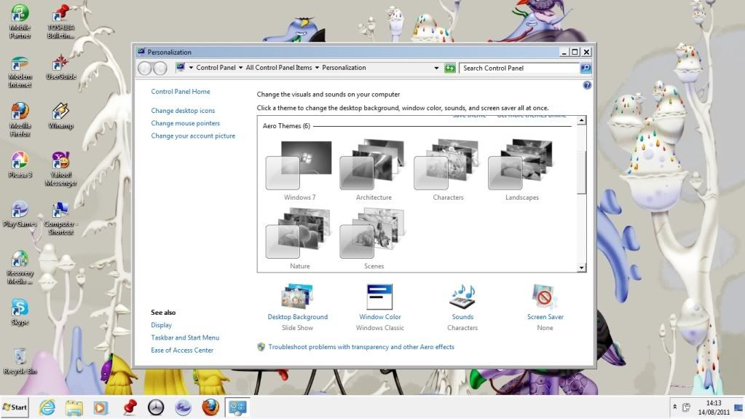Click the Action Center tray icon
The image size is (745, 419).
[x=687, y=407]
